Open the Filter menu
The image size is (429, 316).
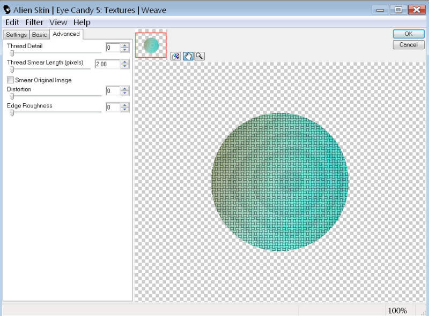coord(34,22)
